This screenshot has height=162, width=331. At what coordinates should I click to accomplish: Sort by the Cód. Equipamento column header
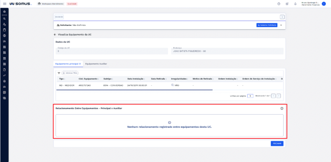pos(89,79)
